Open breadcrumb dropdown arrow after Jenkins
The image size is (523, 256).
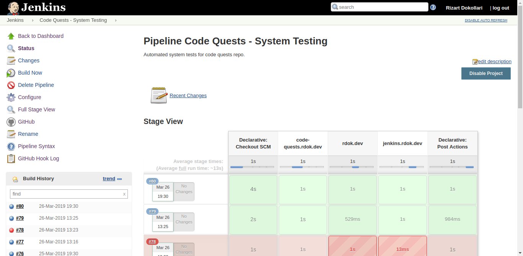(x=33, y=20)
